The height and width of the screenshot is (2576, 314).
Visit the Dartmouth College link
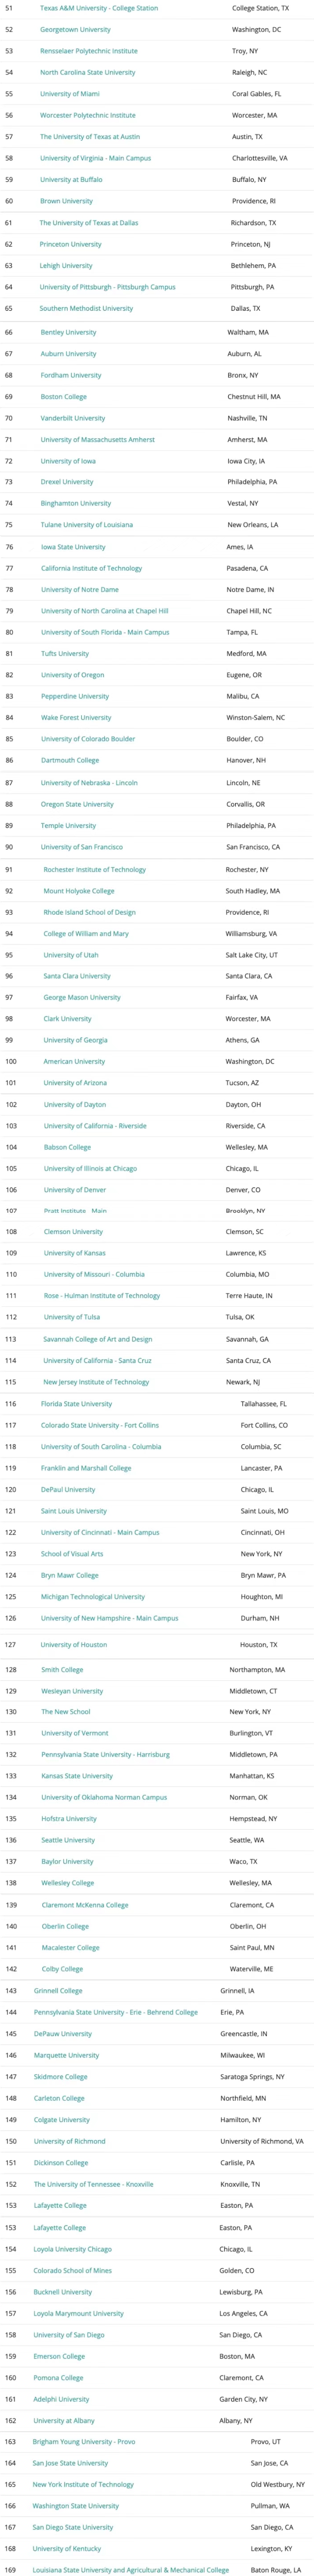pyautogui.click(x=70, y=760)
